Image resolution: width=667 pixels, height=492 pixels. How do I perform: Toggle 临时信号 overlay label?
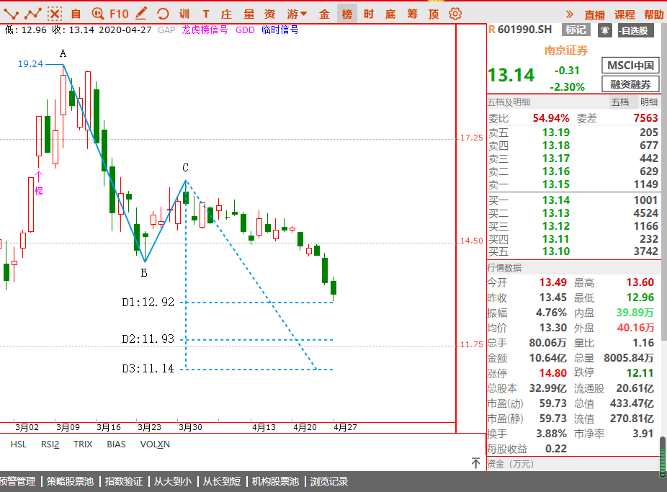coord(280,30)
